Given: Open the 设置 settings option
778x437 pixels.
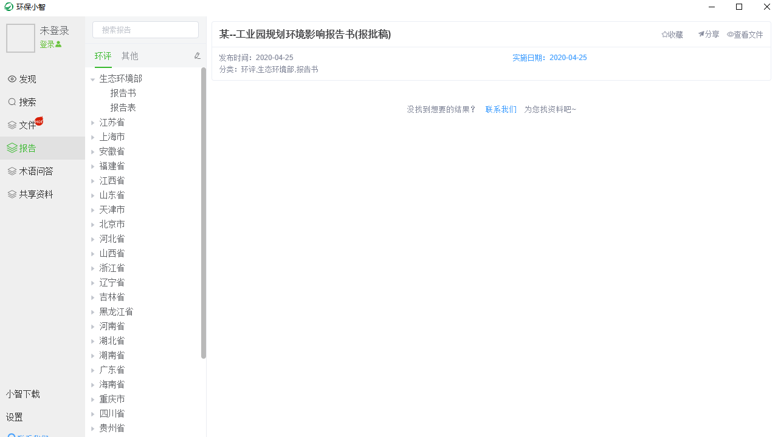Looking at the screenshot, I should tap(13, 417).
